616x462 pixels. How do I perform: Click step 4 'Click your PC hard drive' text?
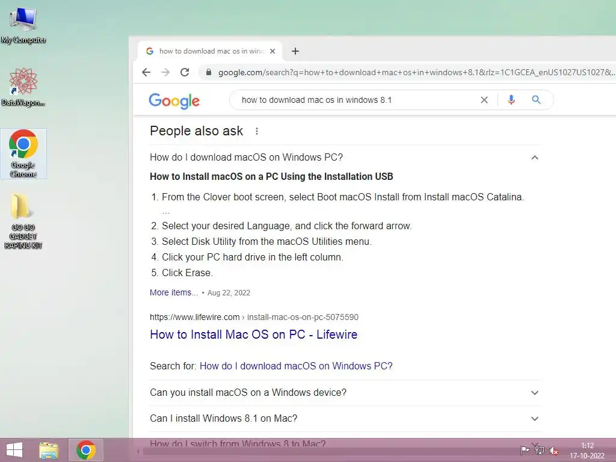[x=253, y=257]
